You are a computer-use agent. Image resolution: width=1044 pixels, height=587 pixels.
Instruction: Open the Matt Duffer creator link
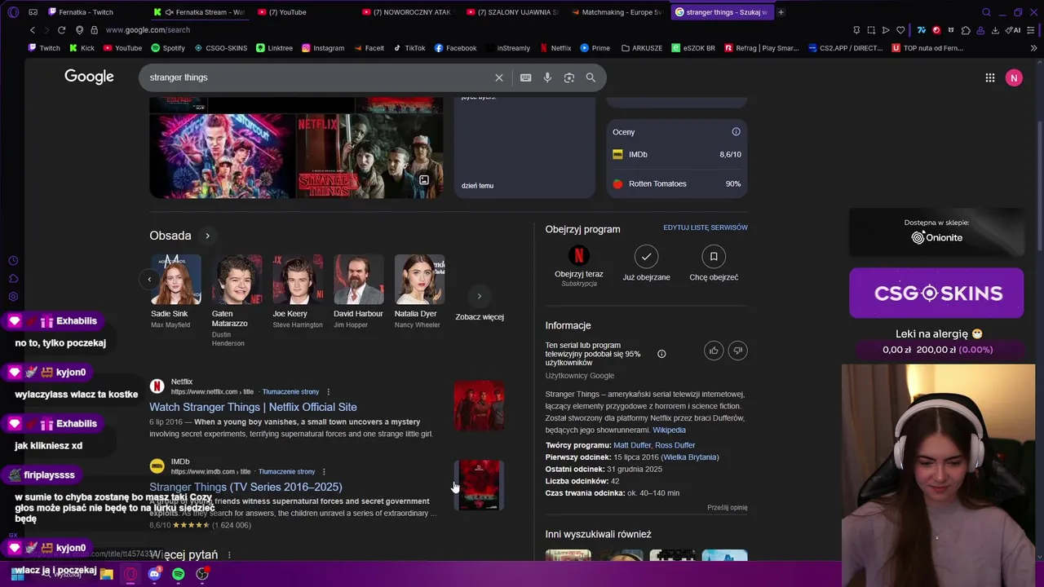(632, 445)
